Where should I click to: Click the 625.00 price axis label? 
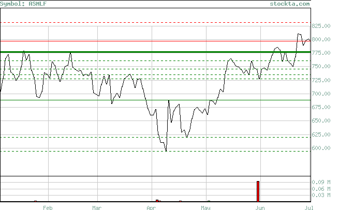tap(321, 134)
